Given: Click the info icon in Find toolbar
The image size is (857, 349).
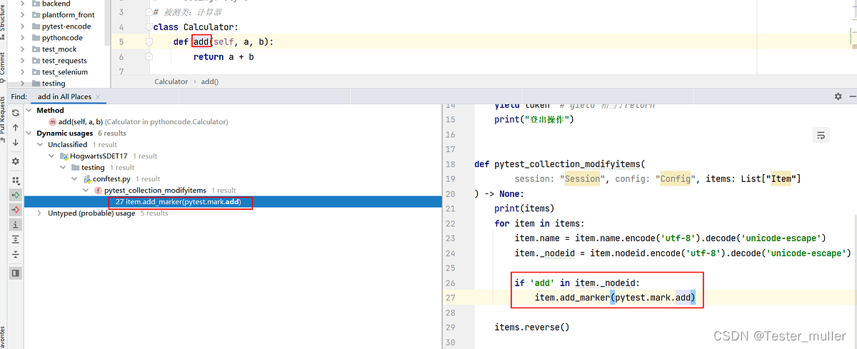Looking at the screenshot, I should [x=16, y=225].
